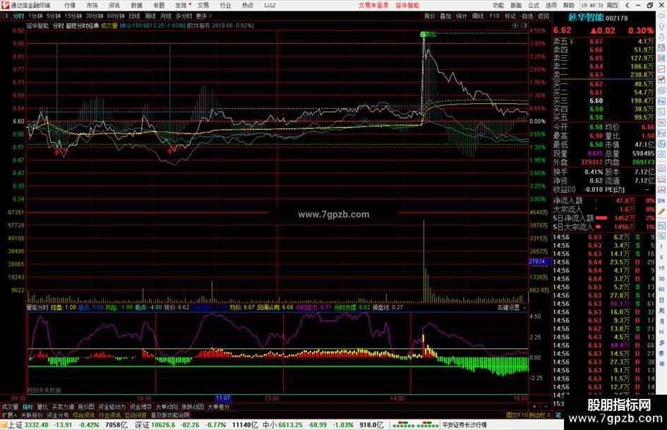
Task: Click the side panel icon above chart
Action: tap(523, 25)
